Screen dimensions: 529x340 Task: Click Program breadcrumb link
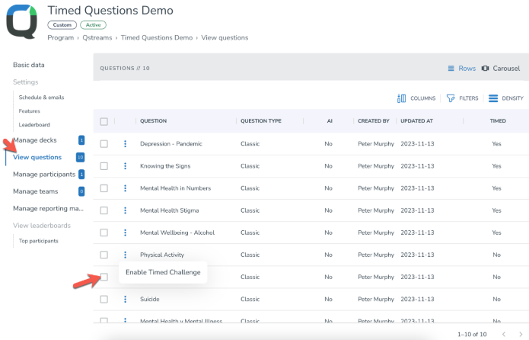pos(60,38)
